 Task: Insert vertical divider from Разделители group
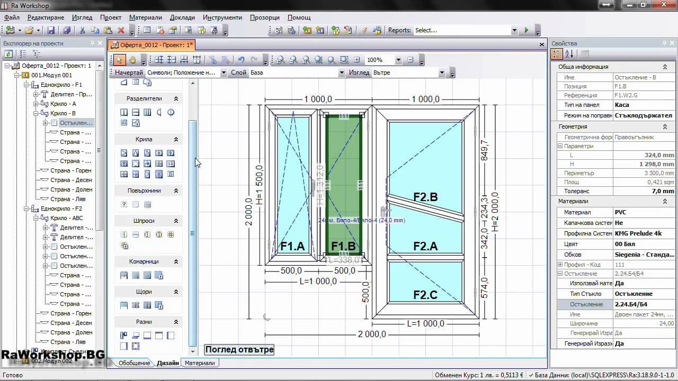click(124, 112)
